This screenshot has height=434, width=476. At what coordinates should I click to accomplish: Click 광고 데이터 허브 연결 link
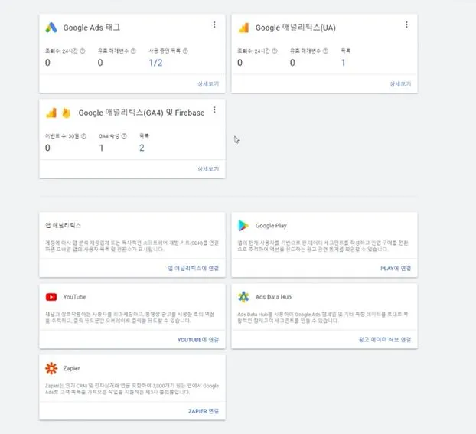tap(385, 340)
